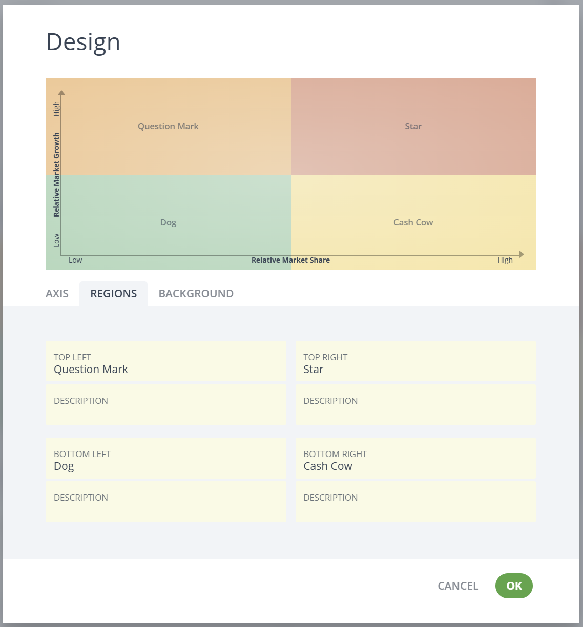Click the Design dialog title
This screenshot has width=583, height=627.
(83, 42)
